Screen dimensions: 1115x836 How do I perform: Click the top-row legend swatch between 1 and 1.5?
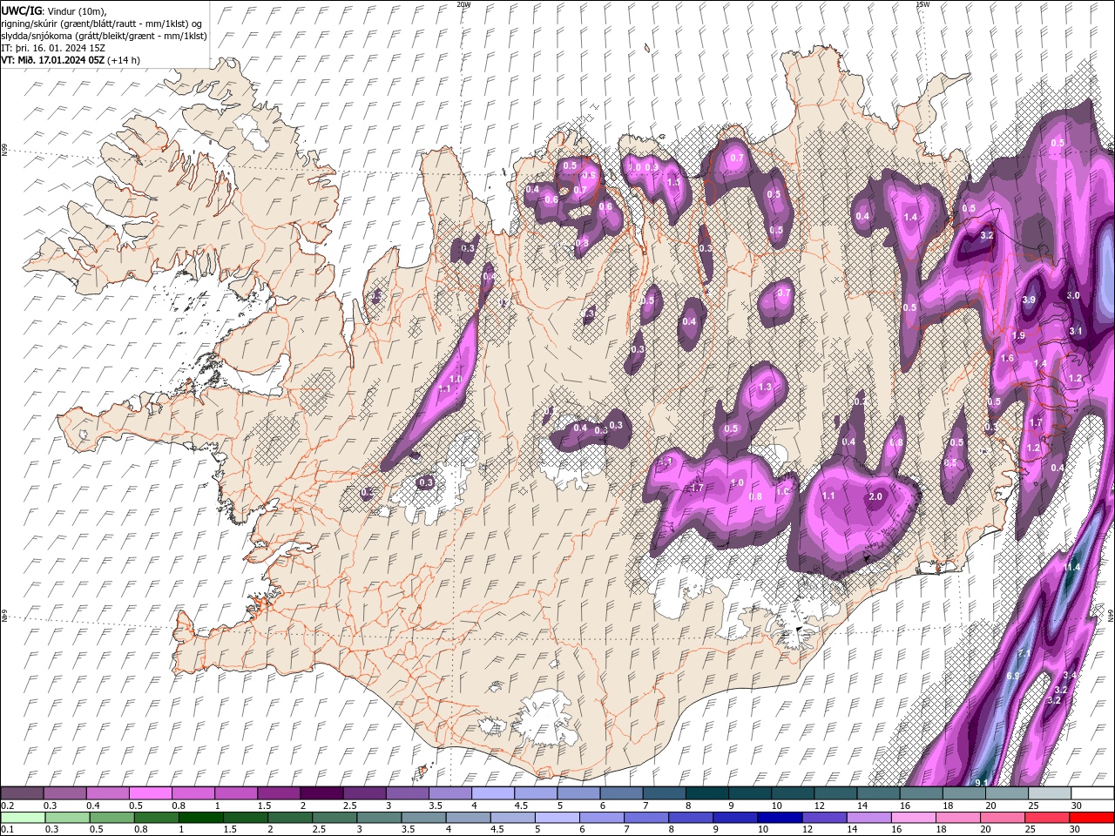[235, 793]
